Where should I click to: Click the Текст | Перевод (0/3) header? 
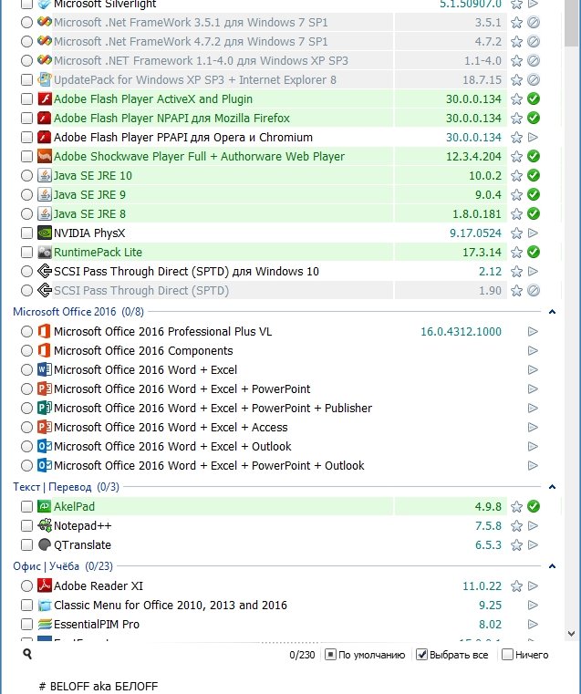coord(67,487)
